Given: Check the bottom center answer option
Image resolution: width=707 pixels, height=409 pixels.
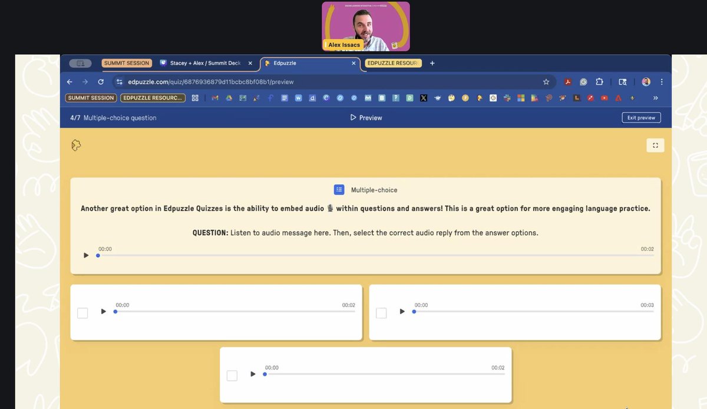Looking at the screenshot, I should (x=232, y=375).
